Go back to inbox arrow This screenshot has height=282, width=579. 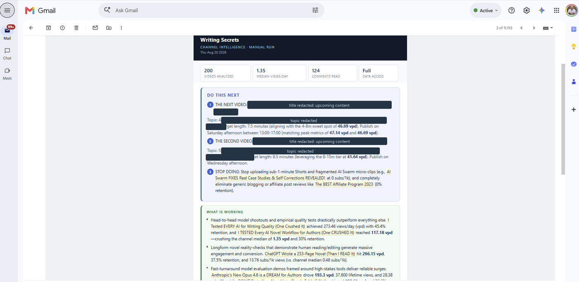pyautogui.click(x=31, y=28)
